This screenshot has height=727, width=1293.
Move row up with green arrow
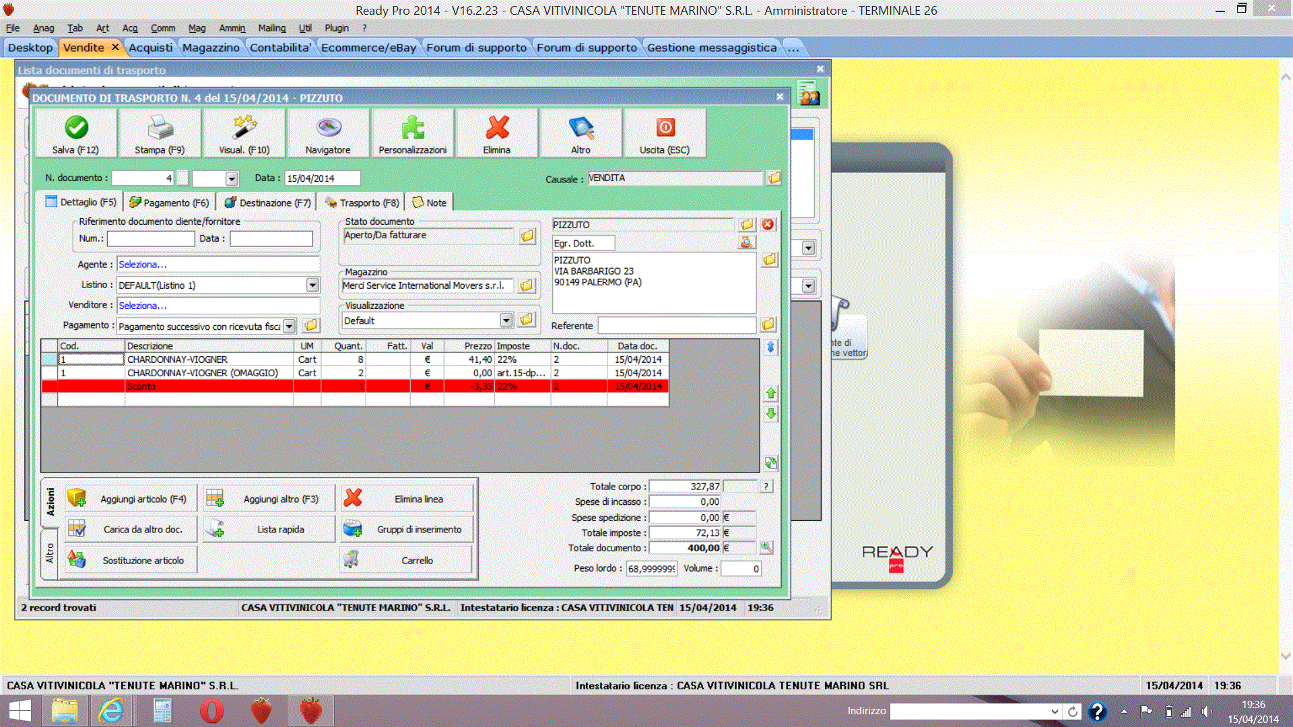(x=771, y=393)
